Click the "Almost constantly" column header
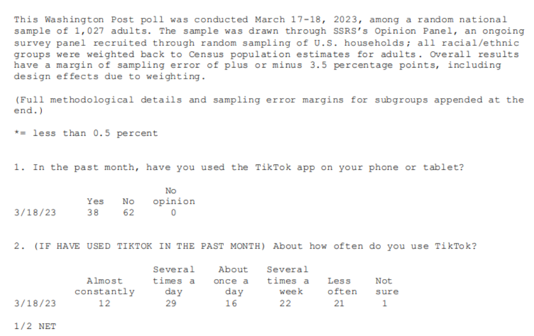Image resolution: width=534 pixels, height=336 pixels. [x=105, y=286]
